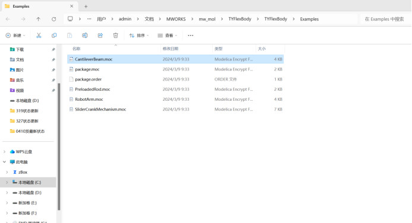The width and height of the screenshot is (412, 223).
Task: Click the navigation pane scrollbar
Action: pos(59,146)
